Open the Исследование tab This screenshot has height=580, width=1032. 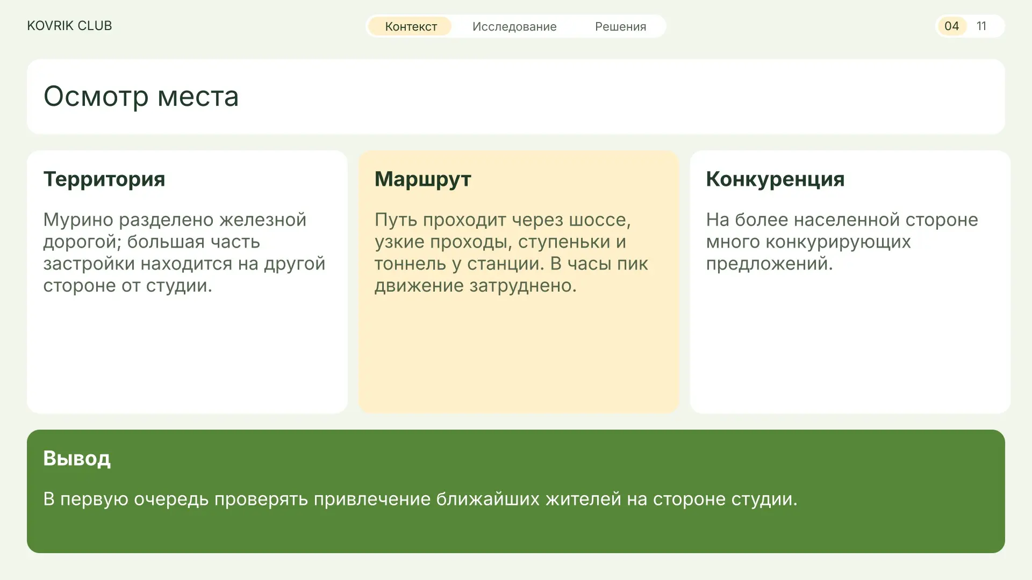(514, 26)
